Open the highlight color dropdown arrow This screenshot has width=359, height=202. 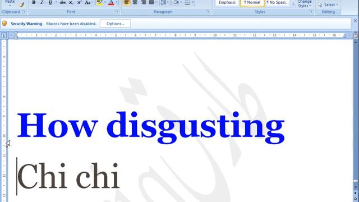[105, 2]
